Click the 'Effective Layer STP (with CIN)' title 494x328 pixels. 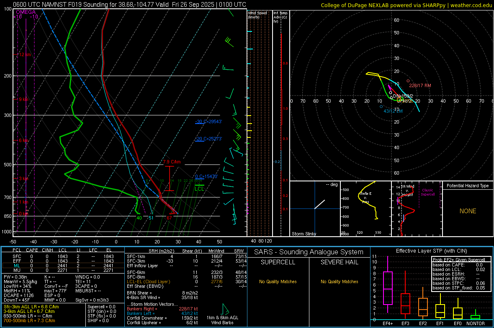[x=431, y=251]
